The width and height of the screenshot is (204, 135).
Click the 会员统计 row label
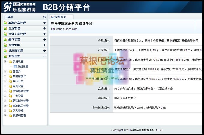104,41
